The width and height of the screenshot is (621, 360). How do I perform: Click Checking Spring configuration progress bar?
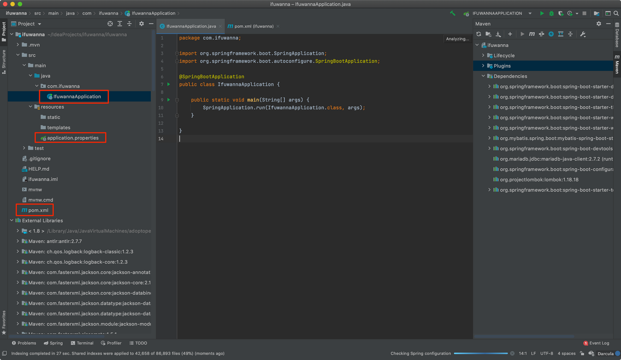pyautogui.click(x=481, y=354)
